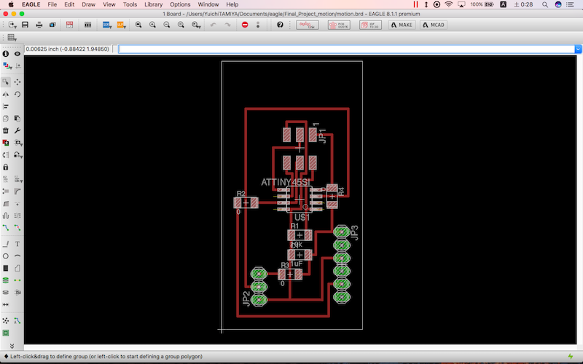Open the CAM processor icon

[52, 25]
